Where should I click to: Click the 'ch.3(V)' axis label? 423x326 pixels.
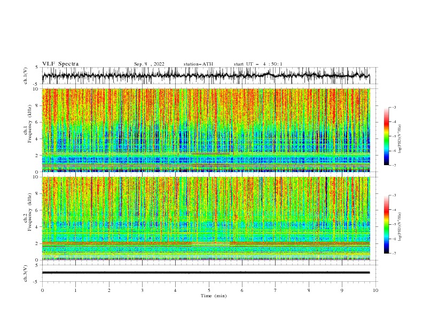(x=26, y=273)
